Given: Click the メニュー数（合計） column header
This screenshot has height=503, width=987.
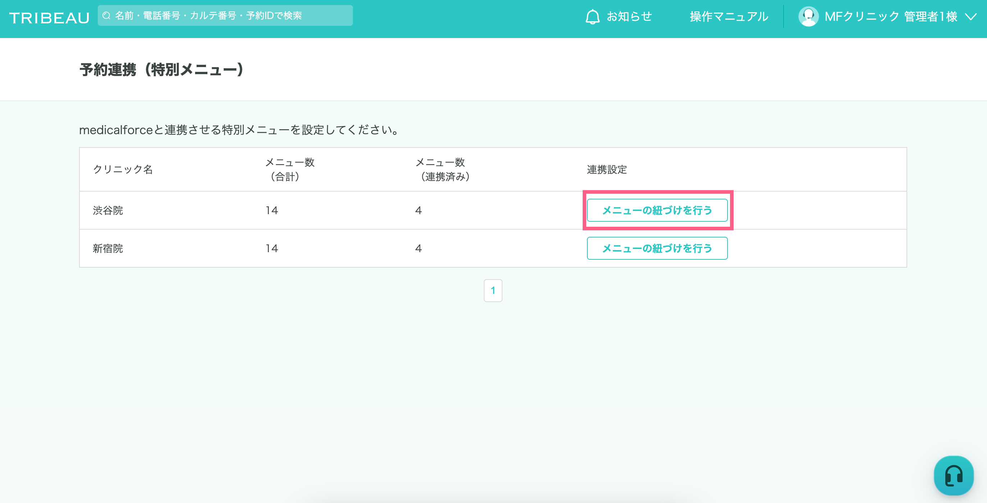Looking at the screenshot, I should (290, 169).
